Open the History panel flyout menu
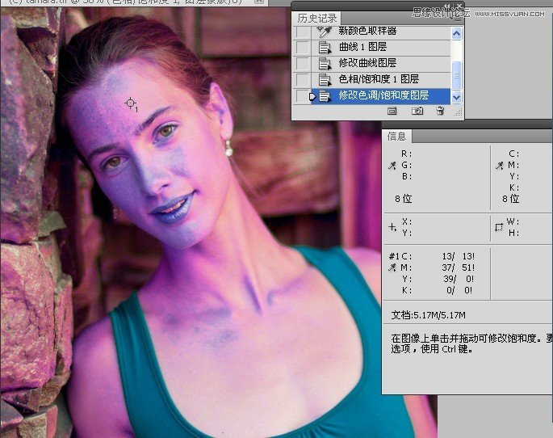The image size is (553, 438). tap(457, 18)
